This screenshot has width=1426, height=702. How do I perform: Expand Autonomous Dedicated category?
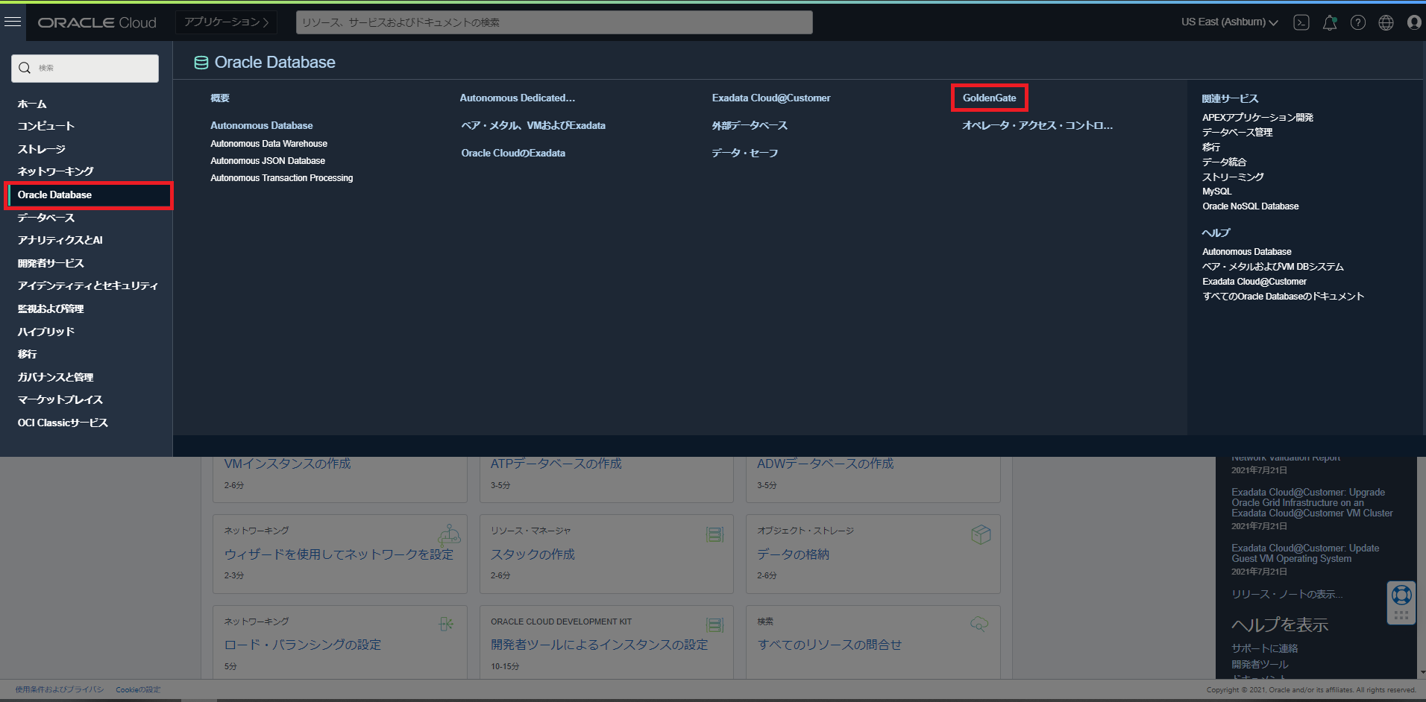click(x=517, y=98)
